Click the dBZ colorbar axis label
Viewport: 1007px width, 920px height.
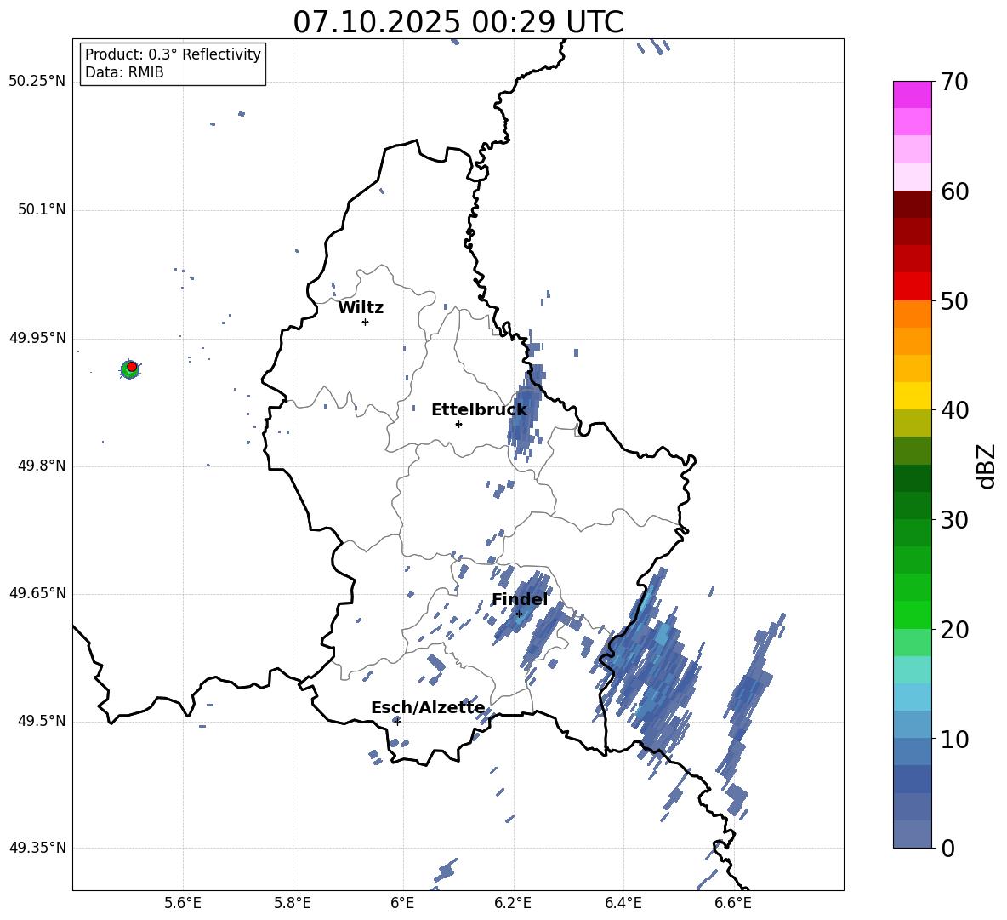click(x=987, y=466)
